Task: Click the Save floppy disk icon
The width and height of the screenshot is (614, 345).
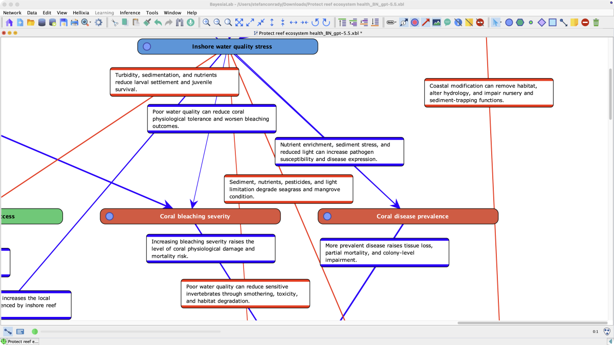Action: coord(63,22)
